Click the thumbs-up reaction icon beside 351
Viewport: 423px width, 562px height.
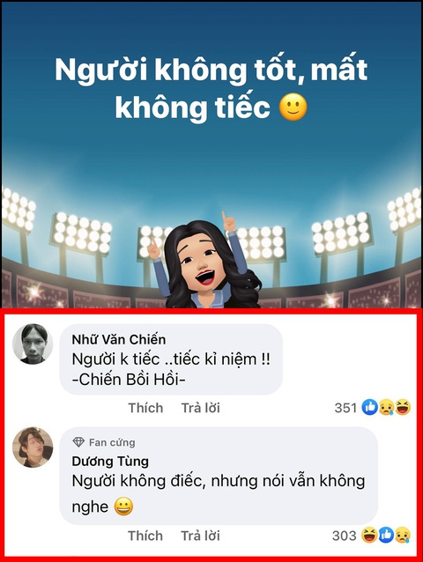[x=369, y=408]
